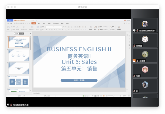The height and width of the screenshot is (114, 165).
Task: Click the subscript icon
Action: coord(63,30)
